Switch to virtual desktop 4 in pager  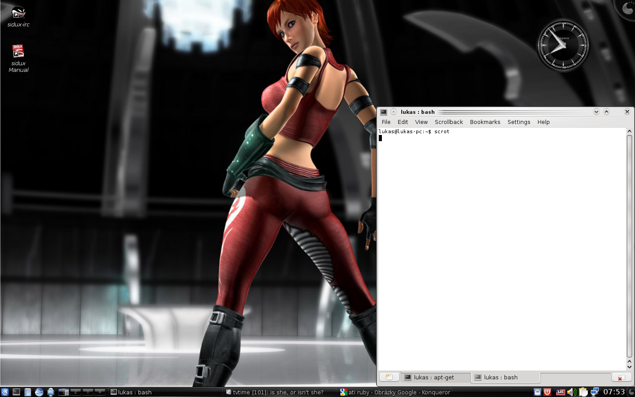tap(99, 392)
